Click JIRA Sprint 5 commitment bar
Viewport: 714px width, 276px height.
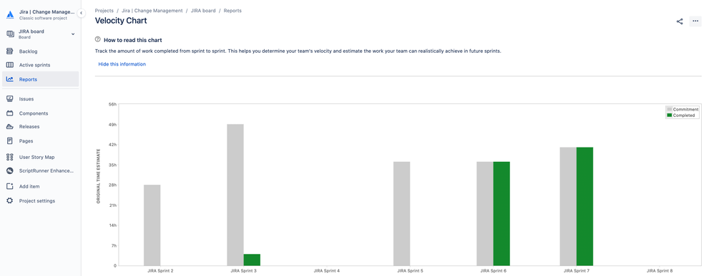point(401,213)
